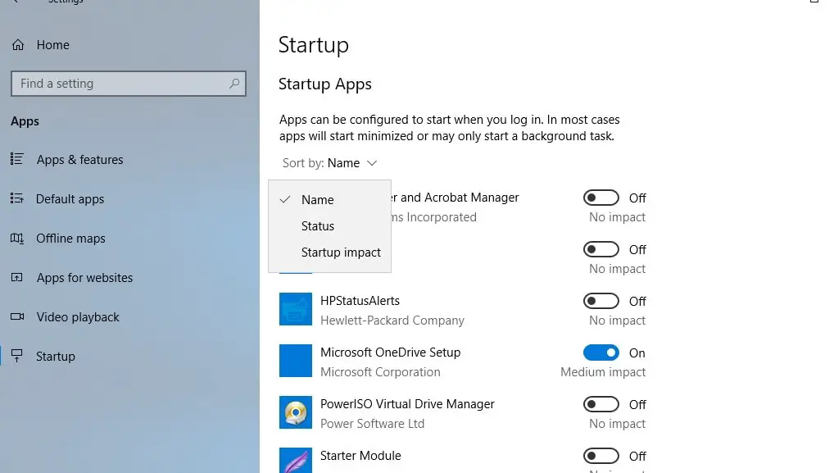The width and height of the screenshot is (834, 473).
Task: Open Apps for websites page
Action: tap(84, 278)
